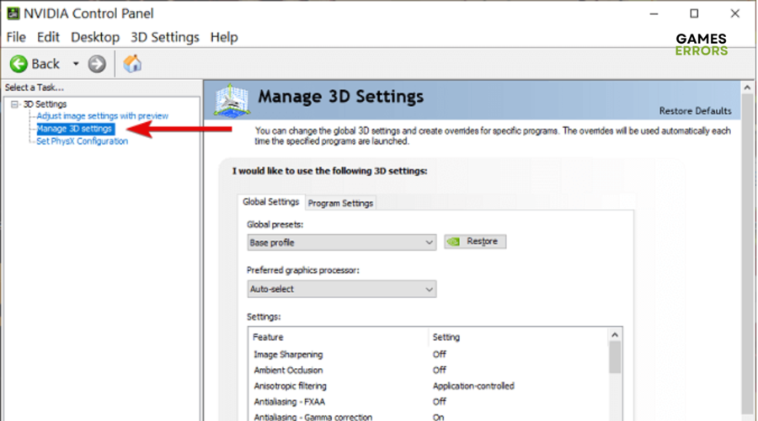Click the settings list scroll-up arrow

[615, 334]
